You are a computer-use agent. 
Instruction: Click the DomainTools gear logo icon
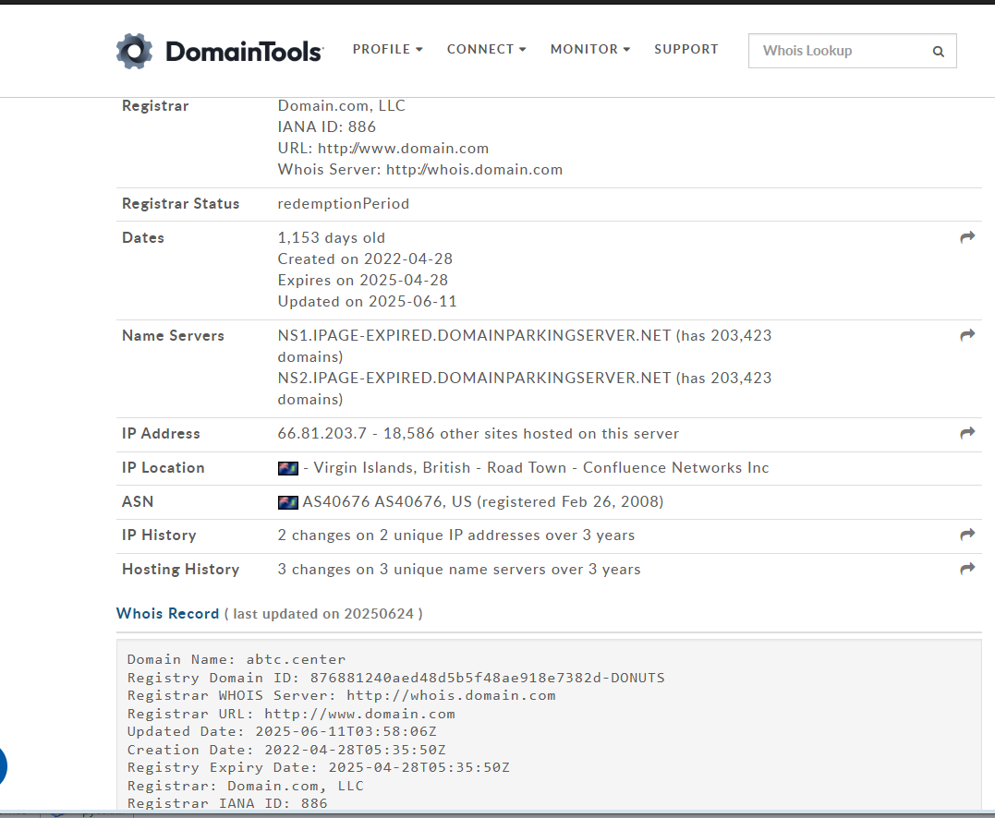click(x=134, y=51)
